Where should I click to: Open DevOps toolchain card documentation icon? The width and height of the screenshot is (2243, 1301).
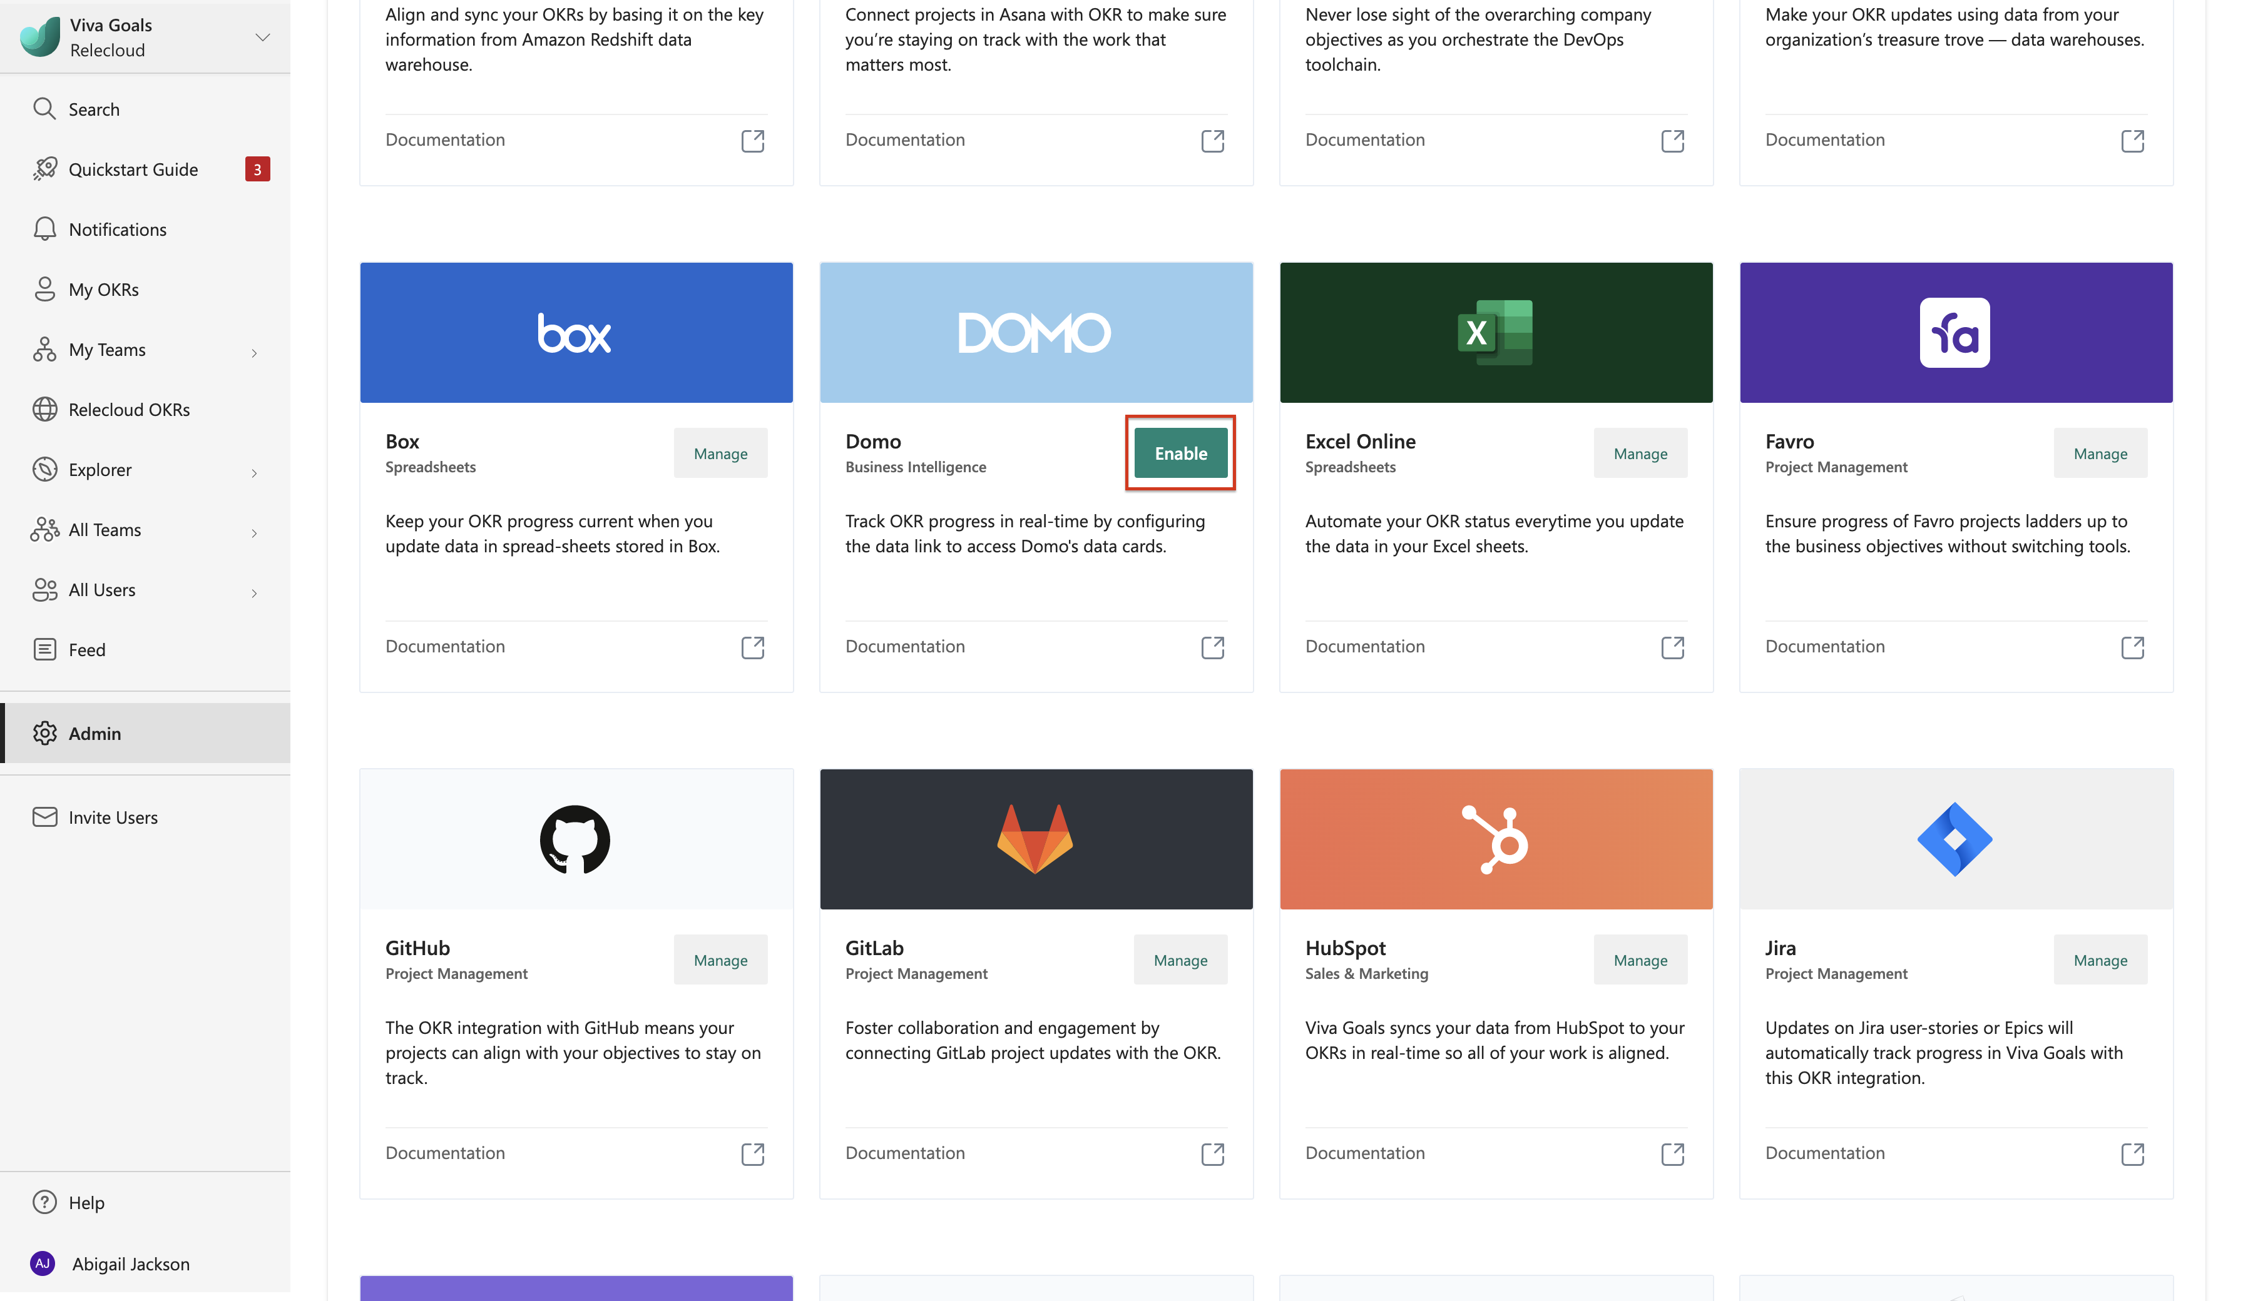click(x=1672, y=141)
